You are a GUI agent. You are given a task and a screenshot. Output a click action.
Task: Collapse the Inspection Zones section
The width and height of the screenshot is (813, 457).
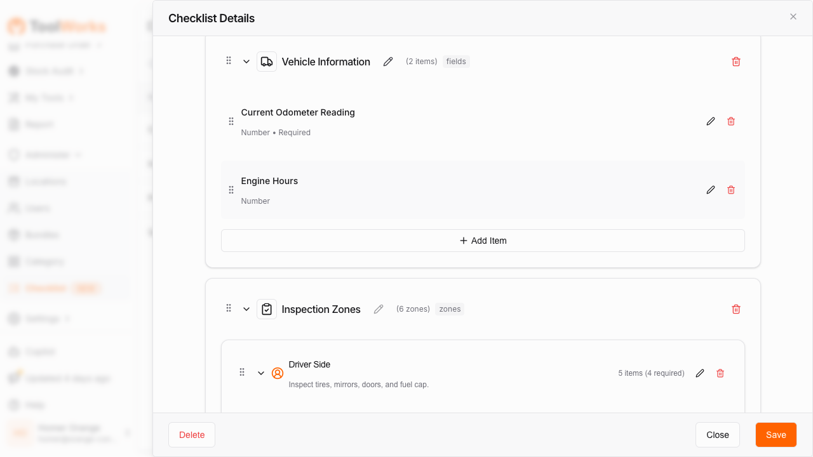click(x=246, y=309)
